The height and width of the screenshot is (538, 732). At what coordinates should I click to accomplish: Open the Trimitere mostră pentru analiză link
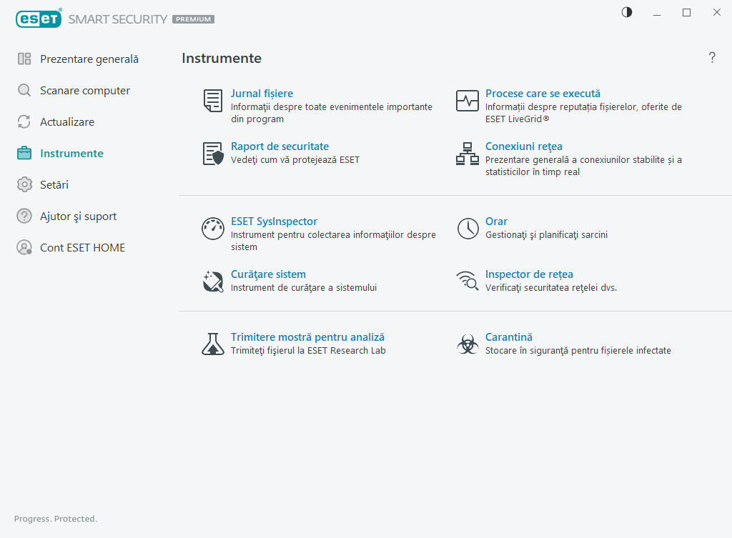pyautogui.click(x=307, y=337)
